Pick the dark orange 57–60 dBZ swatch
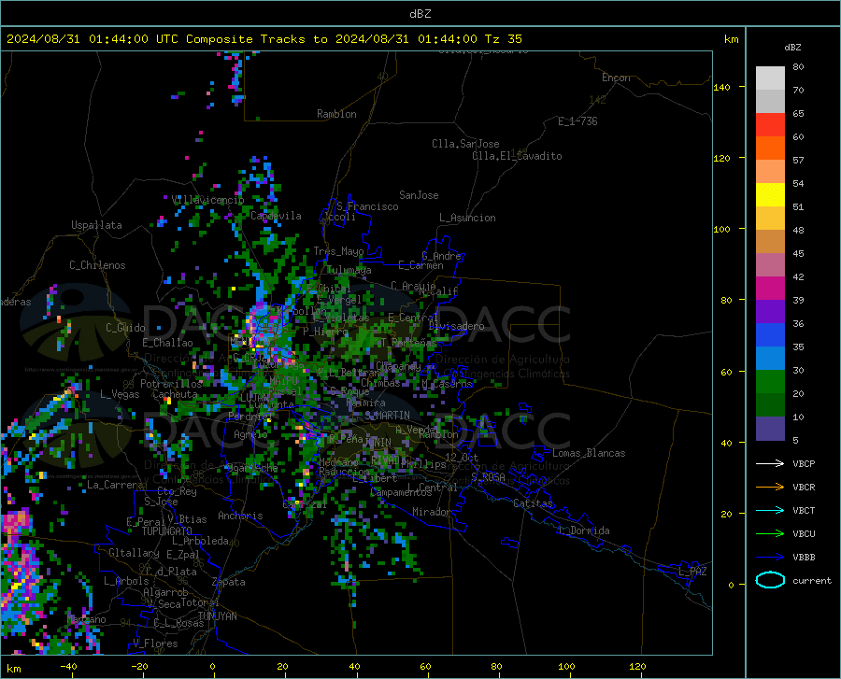This screenshot has width=841, height=679. pos(770,149)
